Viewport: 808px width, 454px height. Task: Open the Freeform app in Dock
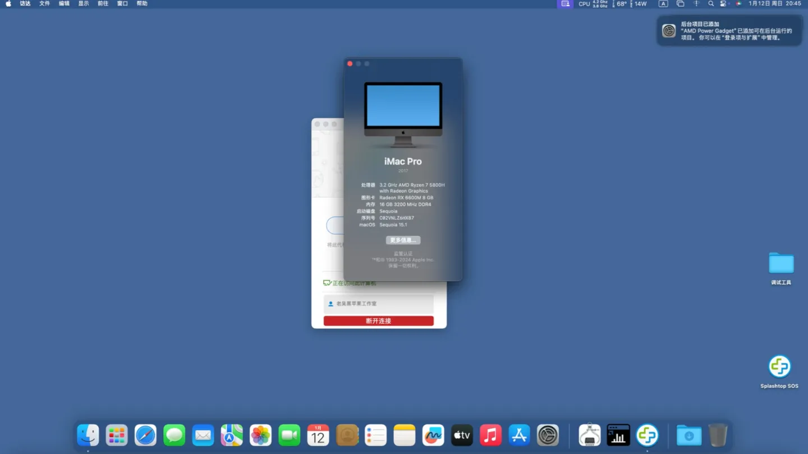click(433, 436)
